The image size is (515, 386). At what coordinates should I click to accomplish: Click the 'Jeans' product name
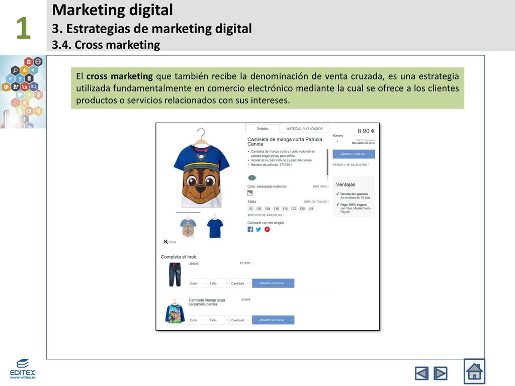click(x=194, y=263)
